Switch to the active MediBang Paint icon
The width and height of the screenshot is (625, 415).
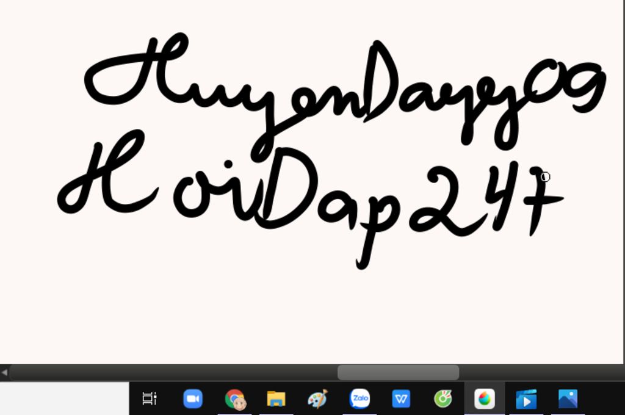[484, 399]
